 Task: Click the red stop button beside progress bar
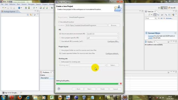[121, 84]
